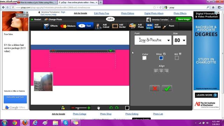Align text left
224x126 pixels.
[156, 71]
